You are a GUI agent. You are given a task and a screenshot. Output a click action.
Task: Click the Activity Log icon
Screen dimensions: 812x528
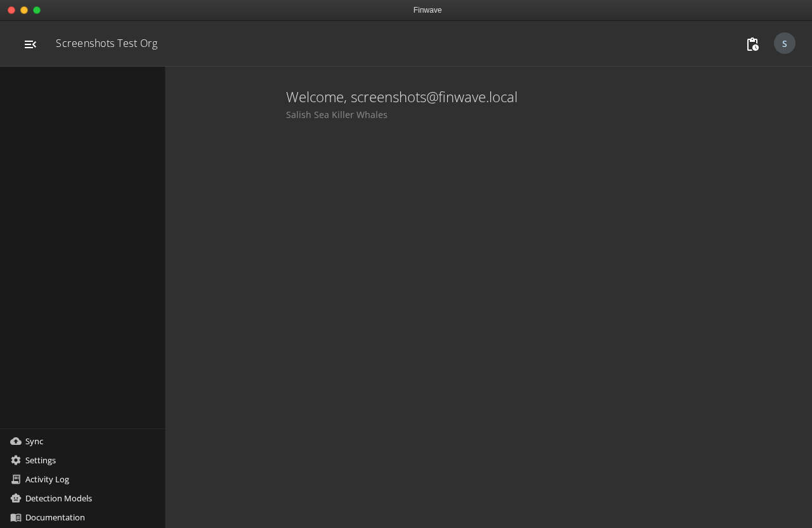click(x=16, y=479)
